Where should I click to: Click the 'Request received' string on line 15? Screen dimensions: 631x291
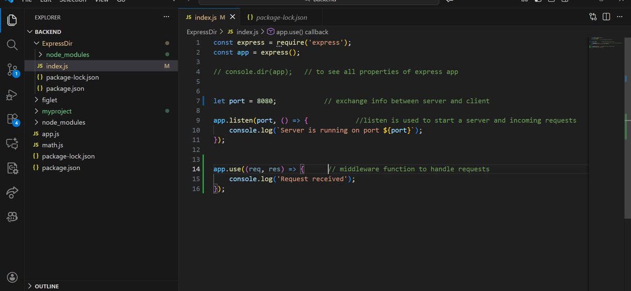312,179
